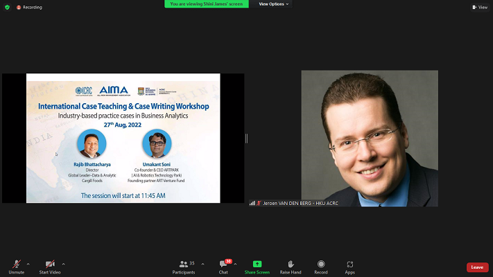Click the shared screen slide content
This screenshot has width=493, height=277.
pyautogui.click(x=123, y=138)
